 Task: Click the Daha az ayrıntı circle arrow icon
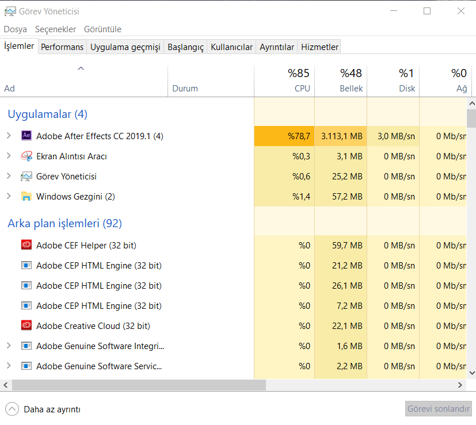12,409
